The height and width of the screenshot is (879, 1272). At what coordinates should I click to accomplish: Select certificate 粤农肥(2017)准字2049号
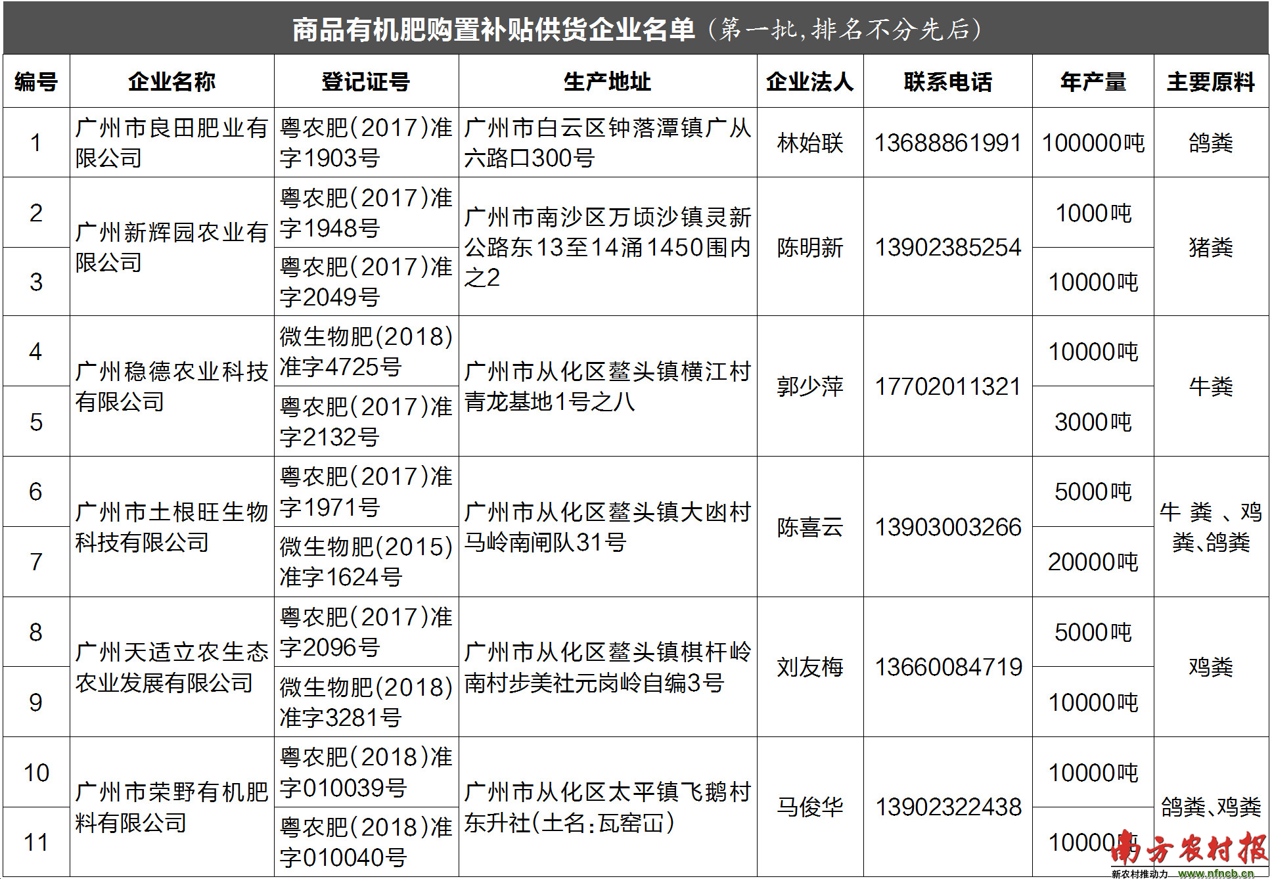(366, 282)
